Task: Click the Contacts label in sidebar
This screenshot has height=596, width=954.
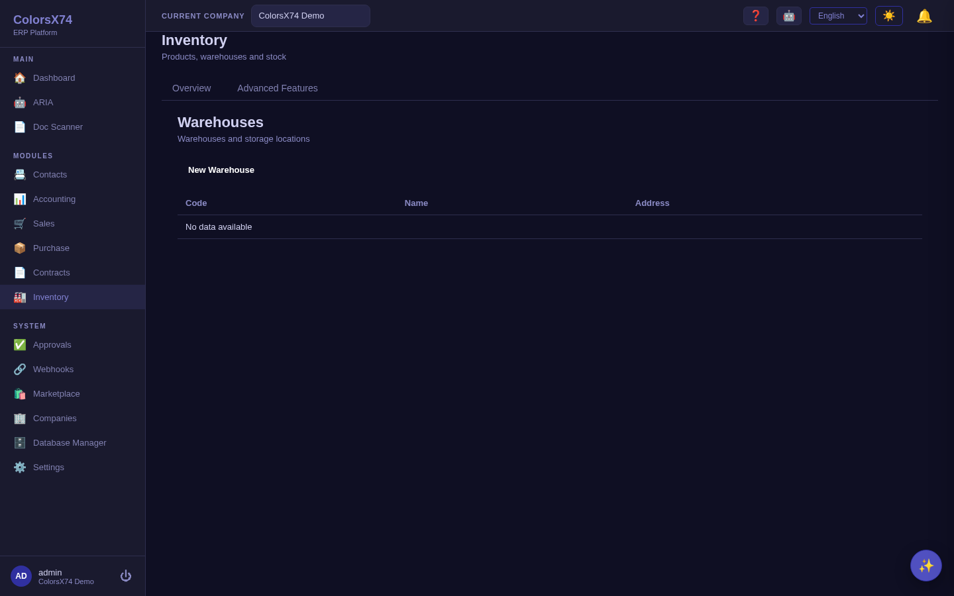Action: (50, 175)
